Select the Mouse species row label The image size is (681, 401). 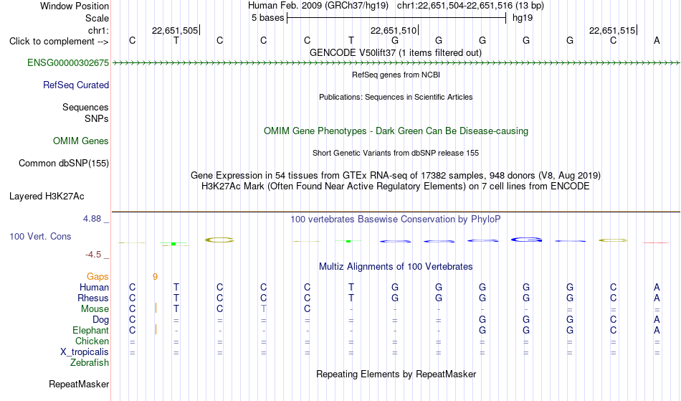pyautogui.click(x=95, y=309)
